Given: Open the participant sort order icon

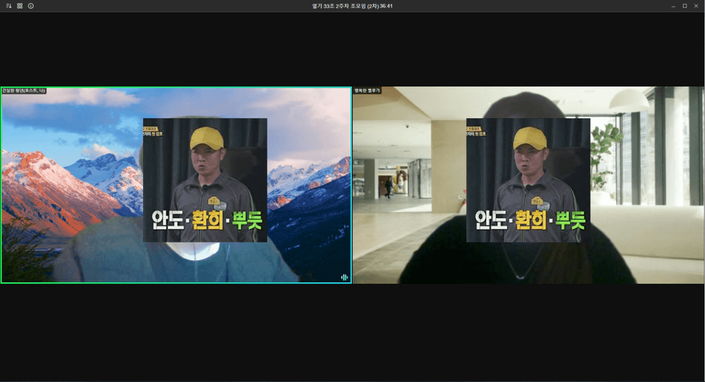Looking at the screenshot, I should 9,6.
